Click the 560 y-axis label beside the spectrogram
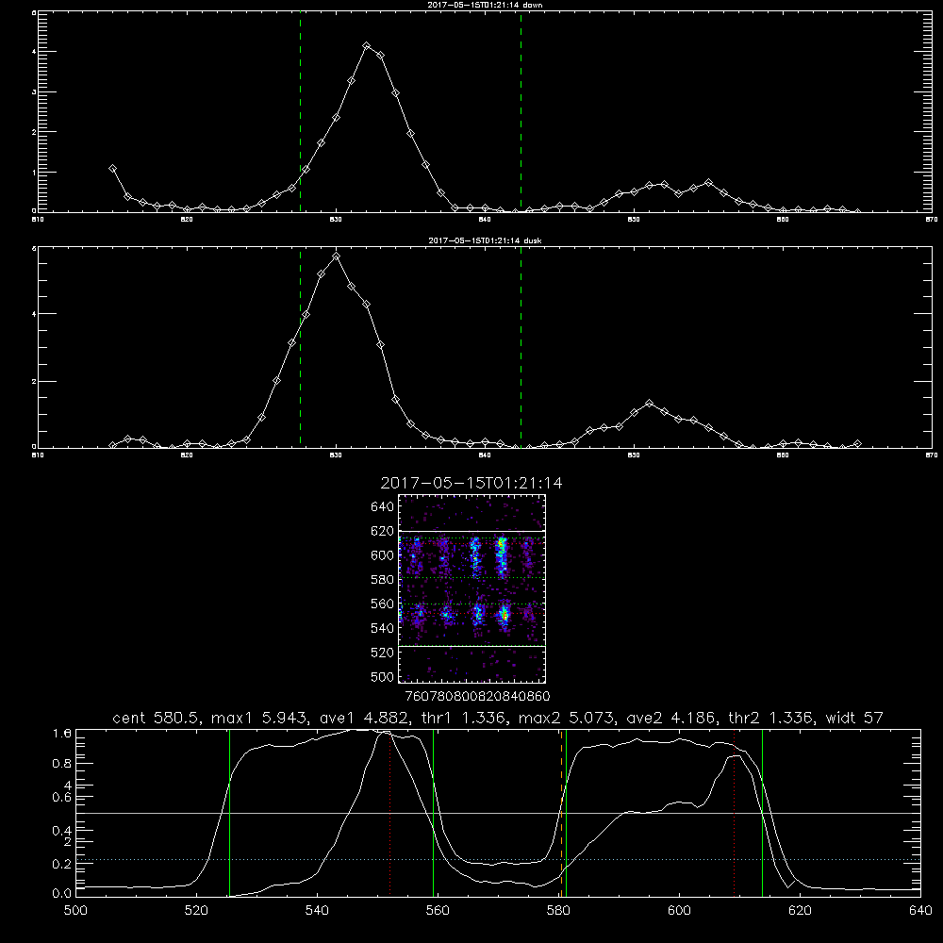 [x=383, y=604]
